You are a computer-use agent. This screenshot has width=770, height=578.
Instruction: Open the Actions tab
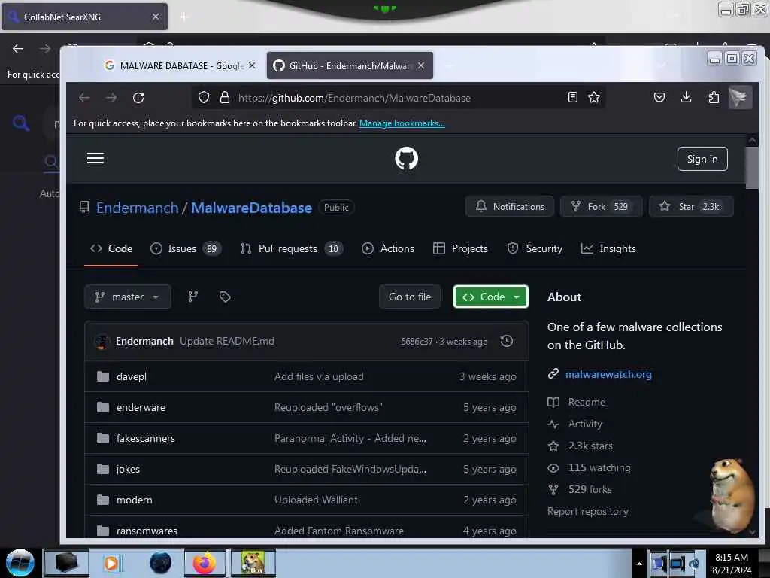tap(388, 248)
